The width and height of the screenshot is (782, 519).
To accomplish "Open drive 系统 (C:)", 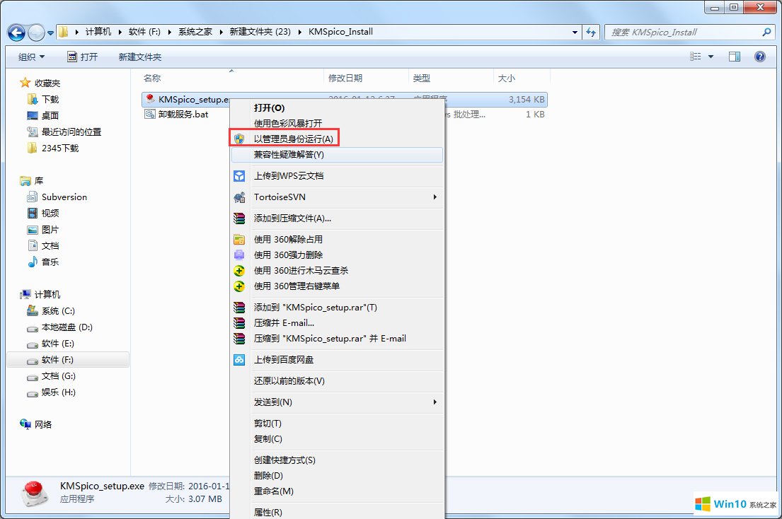I will tap(52, 311).
